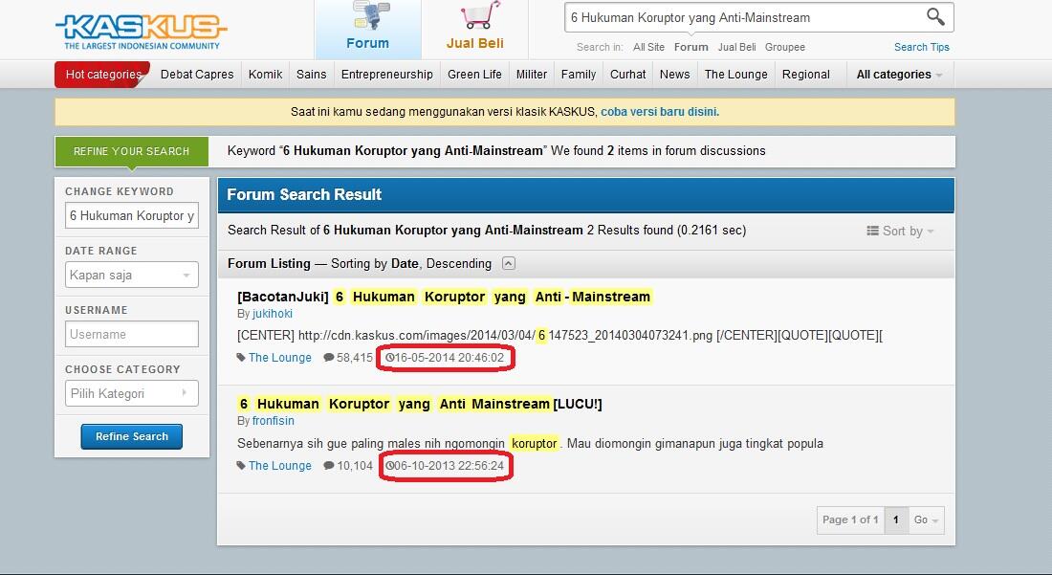Click the Change Keyword input field

pos(132,215)
